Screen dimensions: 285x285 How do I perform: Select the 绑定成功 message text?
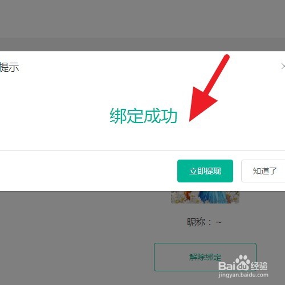pos(144,116)
